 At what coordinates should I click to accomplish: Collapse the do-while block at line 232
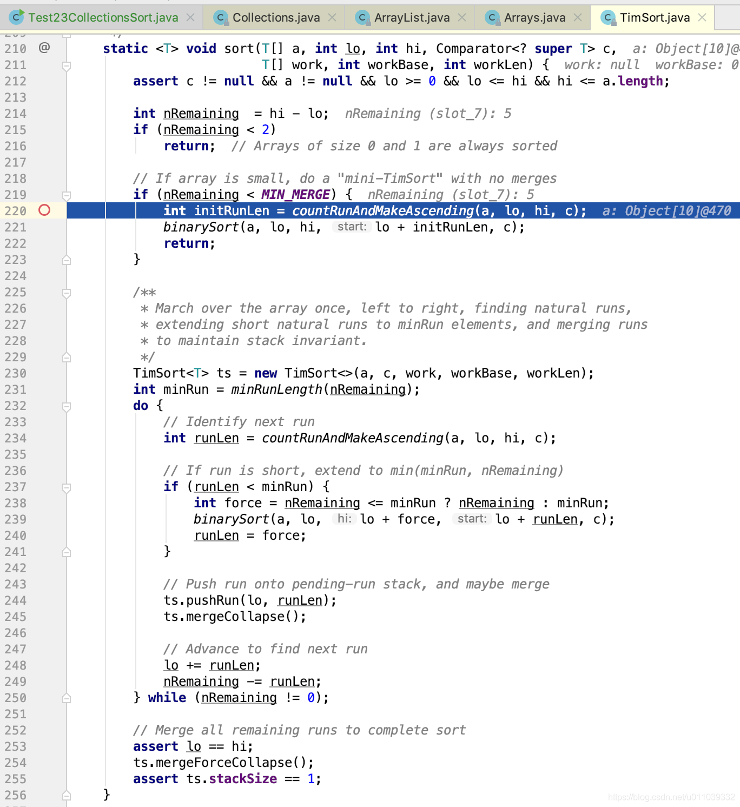tap(66, 406)
